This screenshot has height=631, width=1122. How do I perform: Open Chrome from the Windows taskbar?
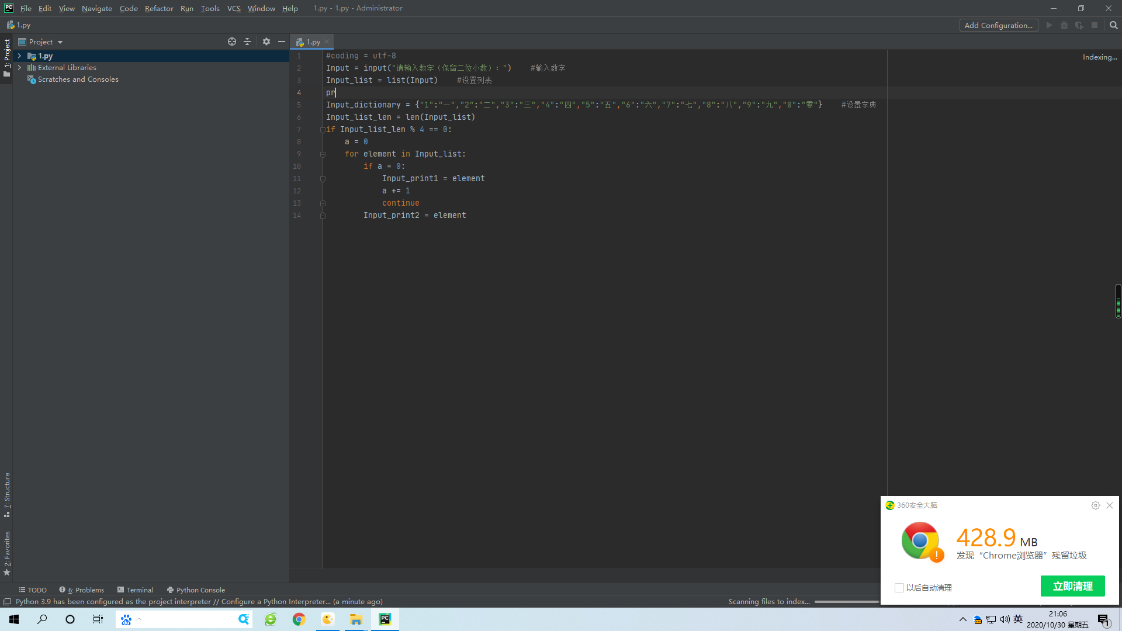(x=299, y=619)
